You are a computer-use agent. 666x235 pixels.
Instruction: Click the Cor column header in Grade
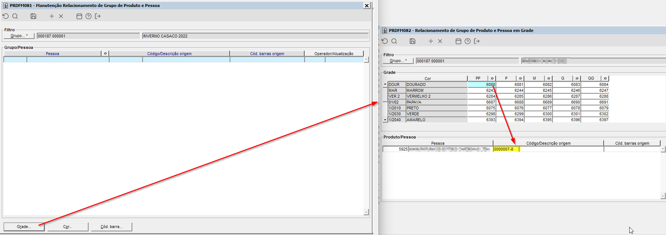pyautogui.click(x=428, y=79)
